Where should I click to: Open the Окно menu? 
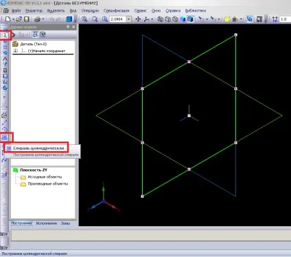156,10
